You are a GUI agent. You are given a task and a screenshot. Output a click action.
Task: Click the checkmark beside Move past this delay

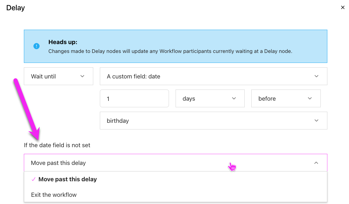click(33, 179)
